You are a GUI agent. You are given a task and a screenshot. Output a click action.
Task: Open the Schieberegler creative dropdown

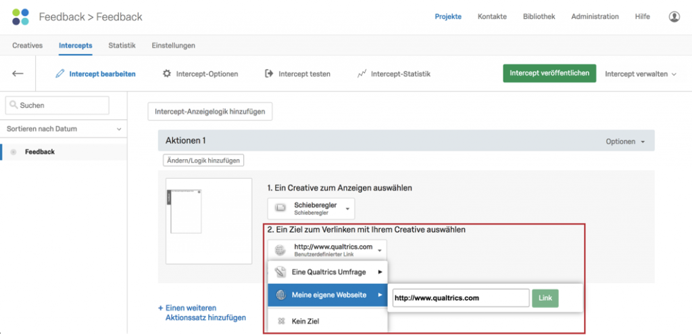pyautogui.click(x=311, y=209)
